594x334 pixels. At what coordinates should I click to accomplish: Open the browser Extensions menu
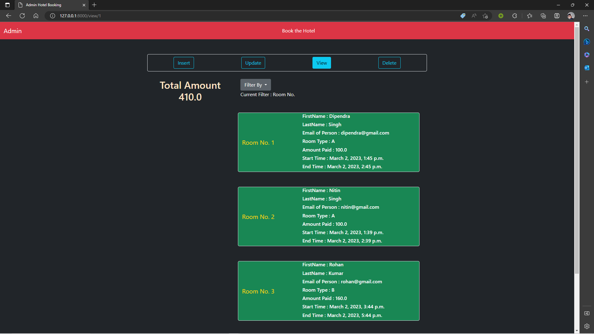tap(514, 16)
